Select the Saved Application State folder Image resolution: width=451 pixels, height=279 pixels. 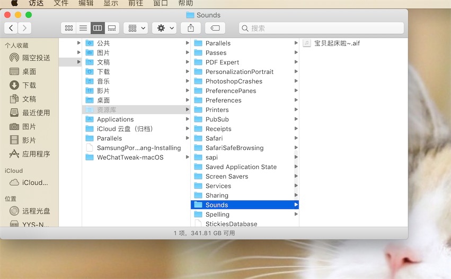click(x=245, y=166)
